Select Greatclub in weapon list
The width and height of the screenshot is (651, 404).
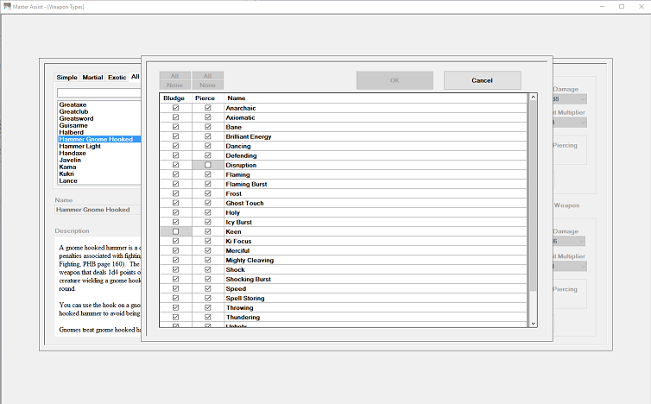pos(99,111)
